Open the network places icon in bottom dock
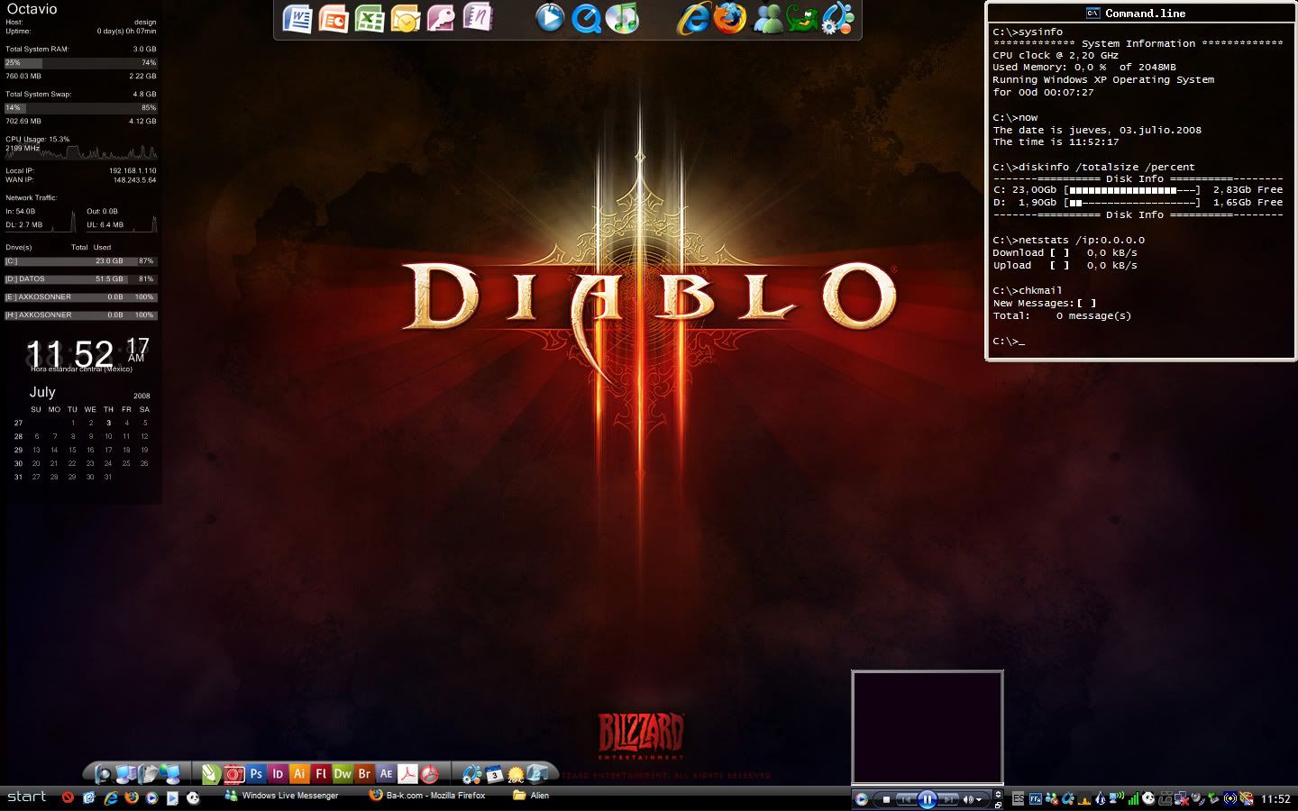This screenshot has width=1298, height=811. pos(169,774)
